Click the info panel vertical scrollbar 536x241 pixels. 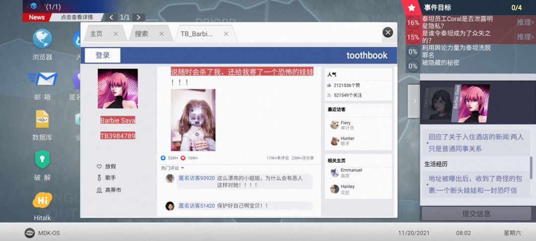[532, 167]
